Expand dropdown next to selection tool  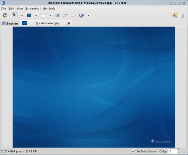click(x=22, y=15)
